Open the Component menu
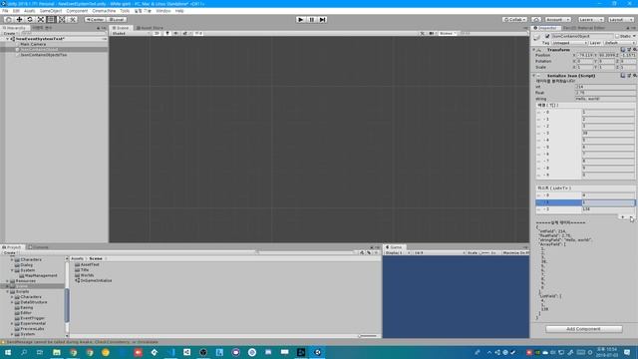Screen dimensions: 638x359 click(x=77, y=11)
